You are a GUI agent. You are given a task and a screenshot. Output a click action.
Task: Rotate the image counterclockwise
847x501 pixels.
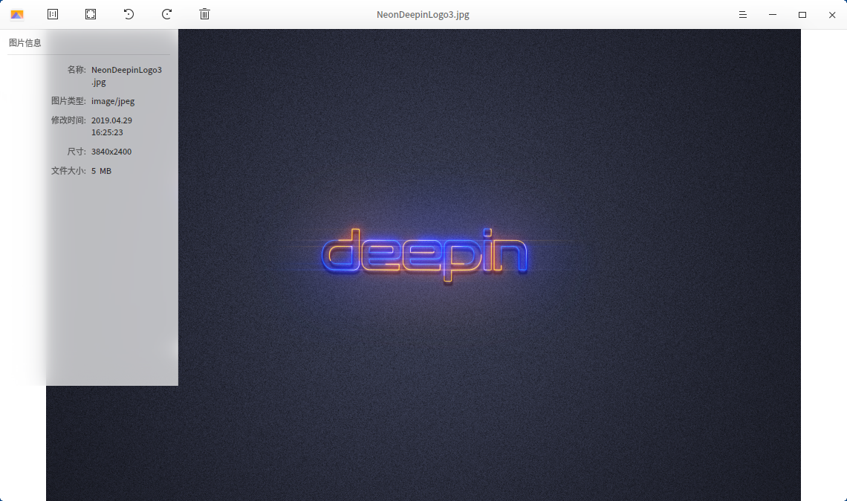click(x=128, y=14)
